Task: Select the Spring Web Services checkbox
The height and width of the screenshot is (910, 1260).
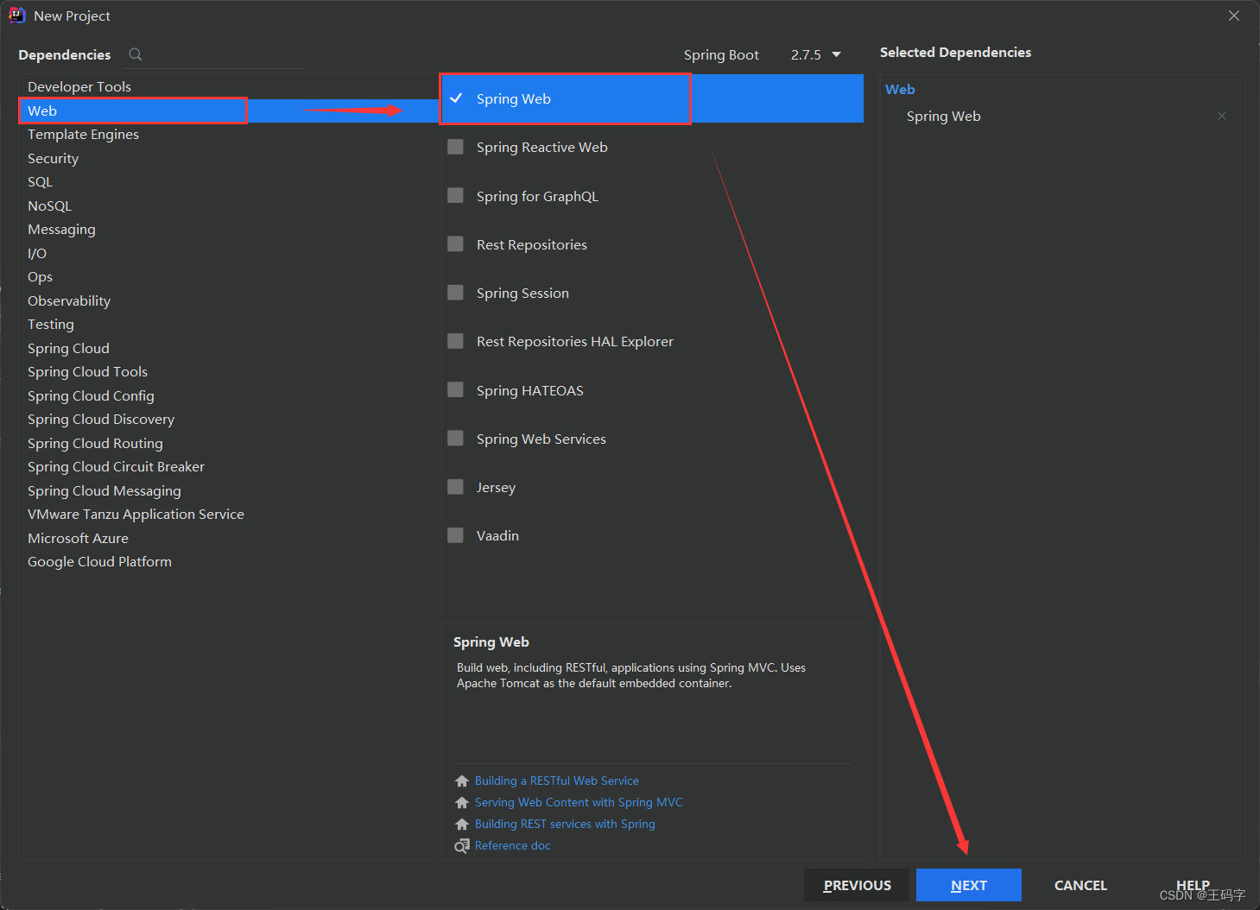Action: tap(456, 439)
